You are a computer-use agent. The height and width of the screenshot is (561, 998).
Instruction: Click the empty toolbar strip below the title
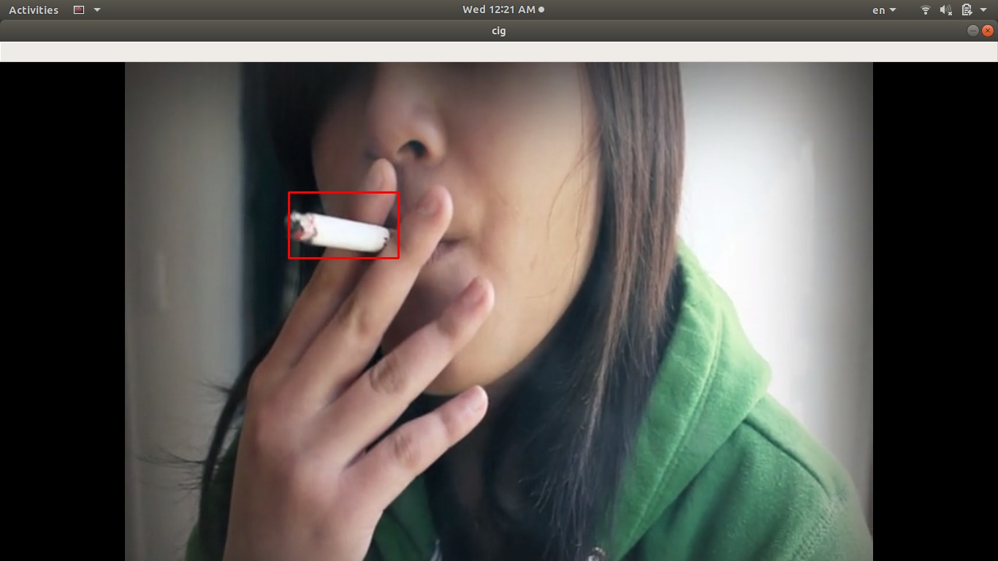pyautogui.click(x=498, y=52)
